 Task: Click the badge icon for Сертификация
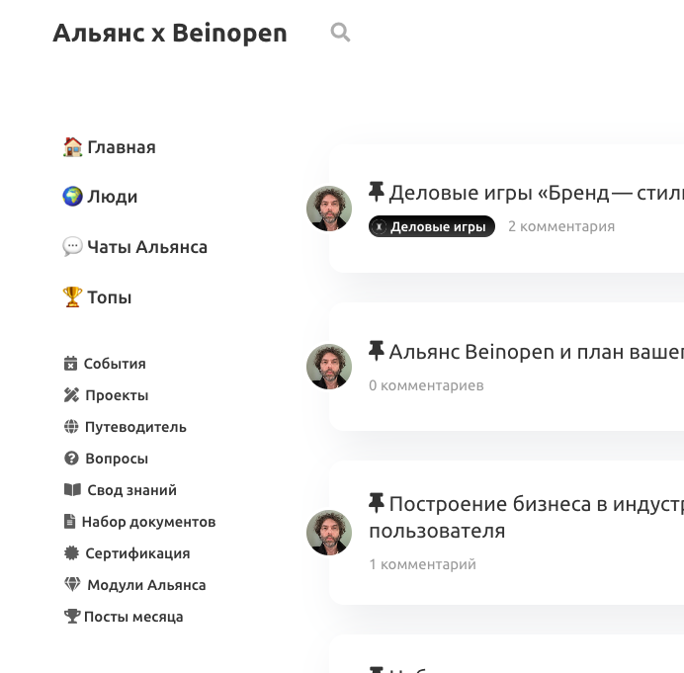[71, 552]
